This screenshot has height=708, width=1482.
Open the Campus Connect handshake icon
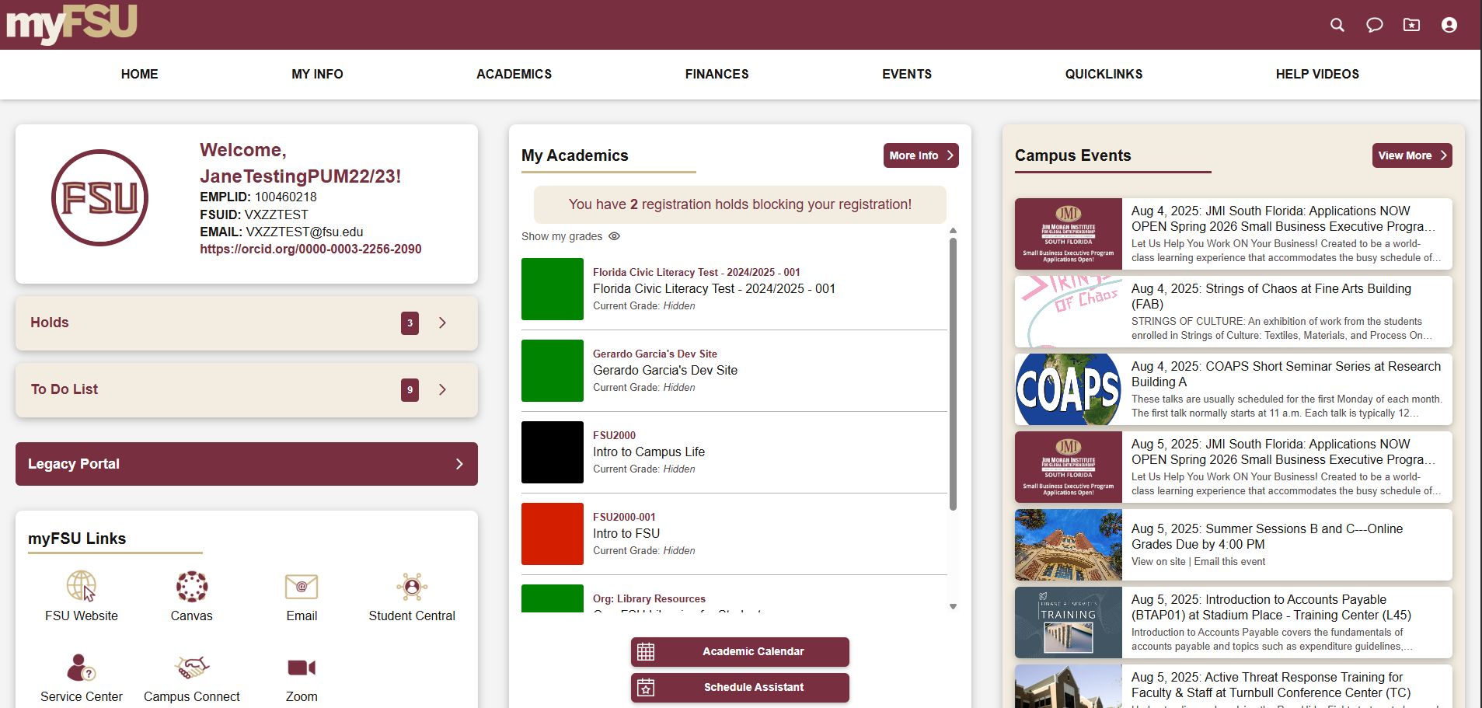click(x=192, y=668)
